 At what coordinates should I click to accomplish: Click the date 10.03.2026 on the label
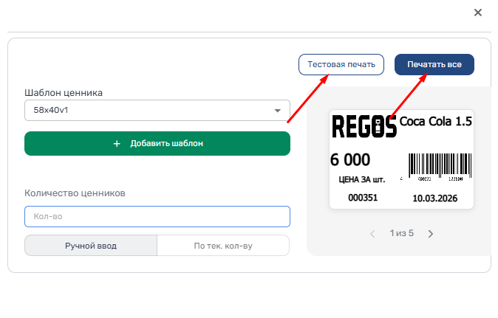click(435, 198)
